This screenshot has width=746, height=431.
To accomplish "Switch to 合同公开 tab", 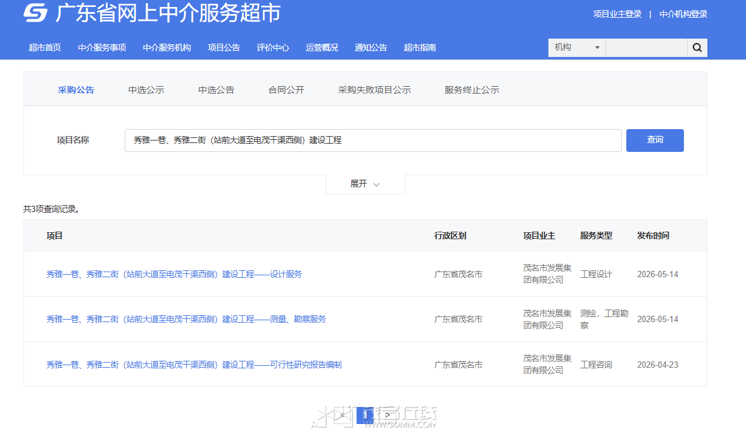I will (x=286, y=90).
